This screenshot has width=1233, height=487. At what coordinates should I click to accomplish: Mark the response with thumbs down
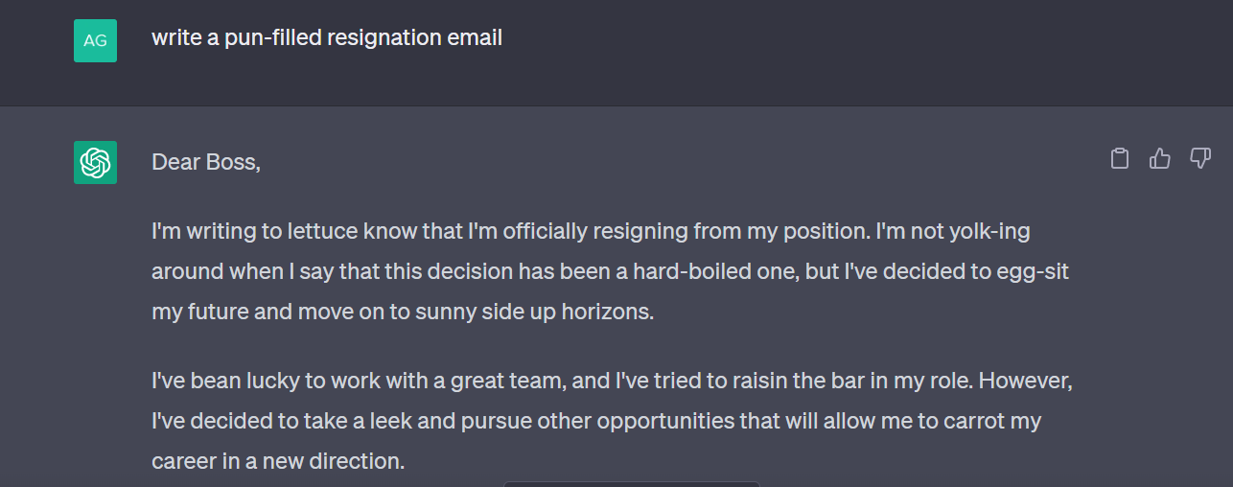pyautogui.click(x=1200, y=159)
